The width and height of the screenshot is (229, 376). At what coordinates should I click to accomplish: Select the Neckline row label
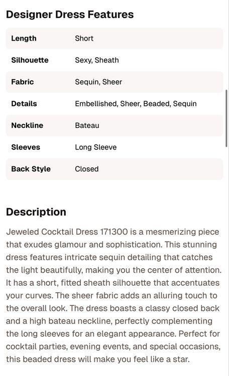click(x=27, y=125)
